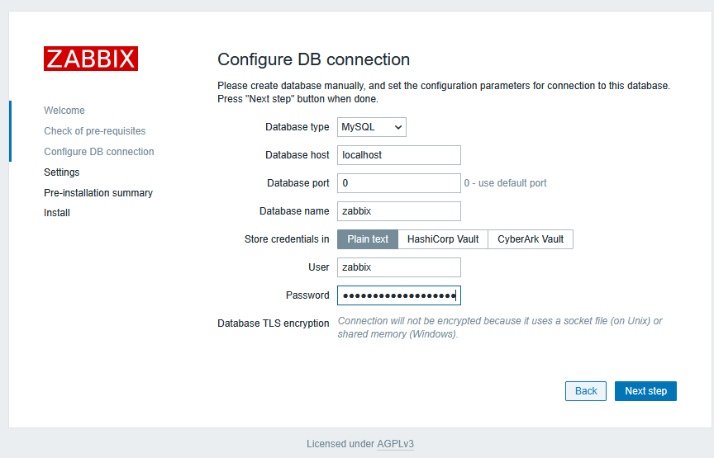This screenshot has width=714, height=458.
Task: Click the Database name field
Action: [x=399, y=211]
